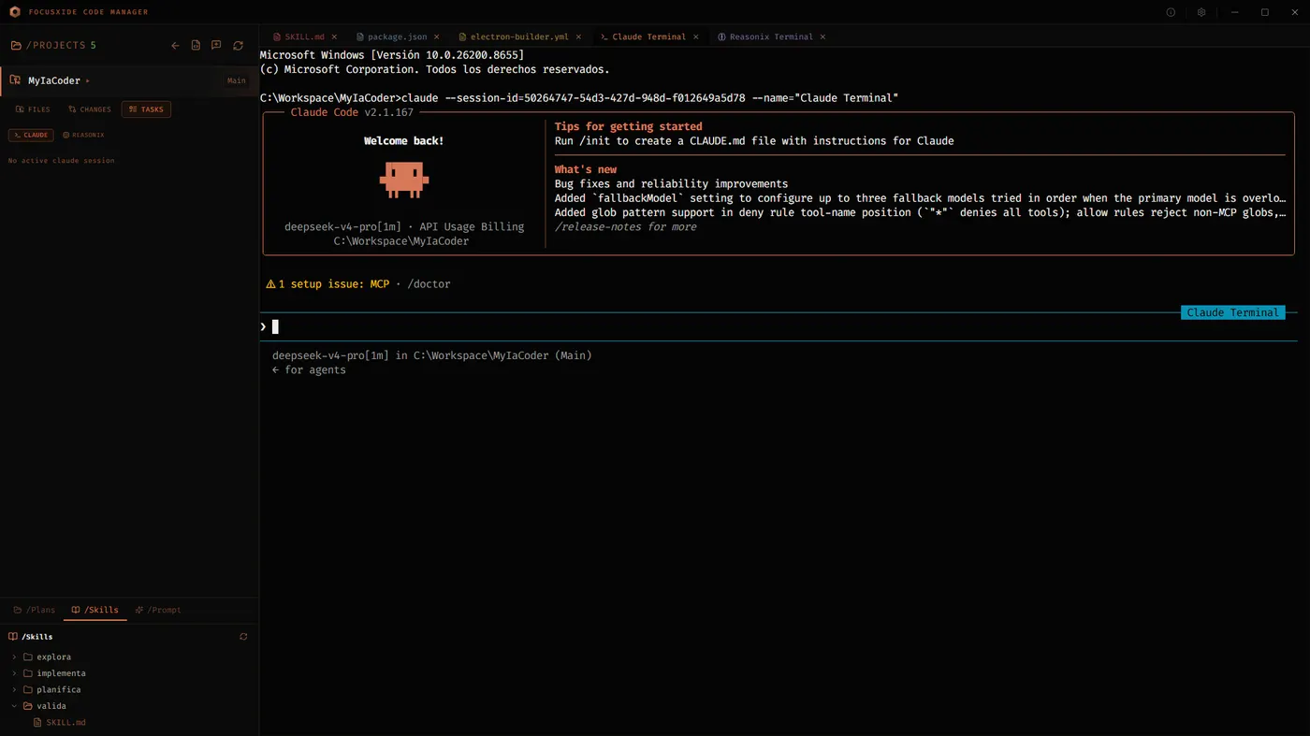Open the Changes tab in sidebar
Viewport: 1310px width, 736px height.
90,109
